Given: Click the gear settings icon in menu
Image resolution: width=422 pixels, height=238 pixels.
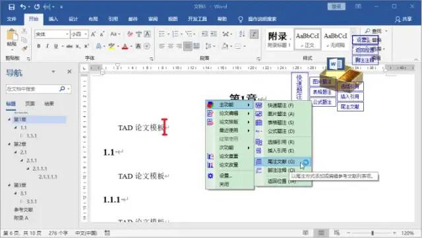Looking at the screenshot, I should tap(210, 176).
